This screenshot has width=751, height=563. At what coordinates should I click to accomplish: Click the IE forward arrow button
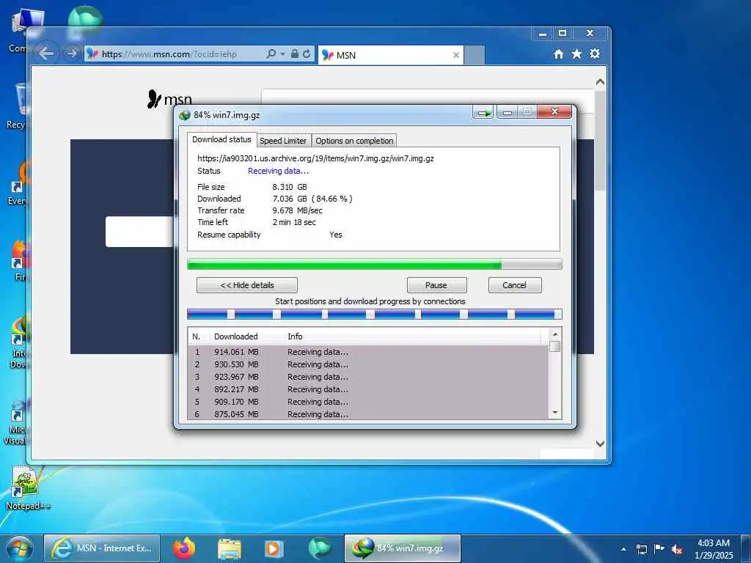(x=72, y=54)
